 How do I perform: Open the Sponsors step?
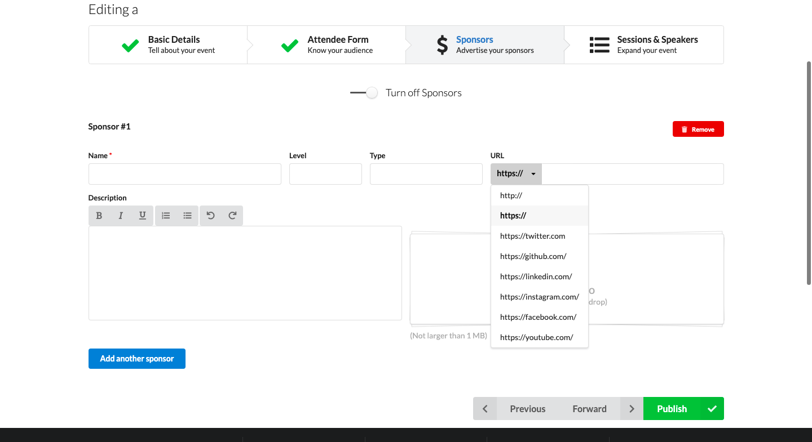point(485,44)
